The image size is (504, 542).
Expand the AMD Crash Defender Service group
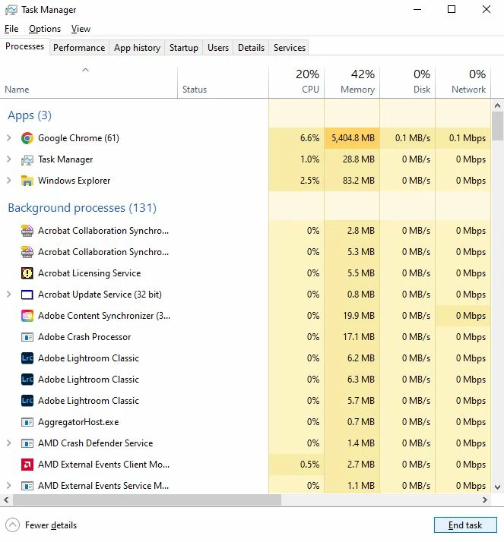[x=9, y=443]
